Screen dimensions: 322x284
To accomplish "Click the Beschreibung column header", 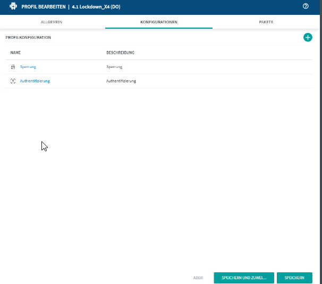I will click(x=120, y=53).
